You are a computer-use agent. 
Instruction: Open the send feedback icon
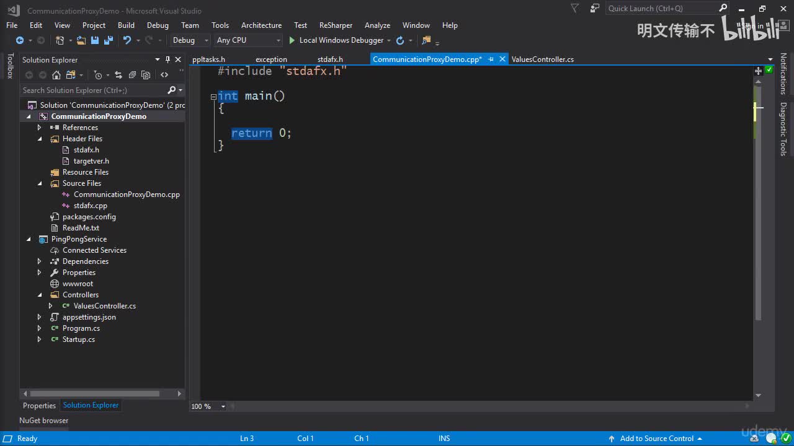(x=595, y=9)
